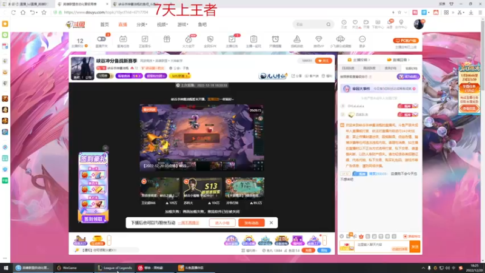Open the S13 recommended stream thumbnail
The width and height of the screenshot is (485, 273).
(202, 189)
